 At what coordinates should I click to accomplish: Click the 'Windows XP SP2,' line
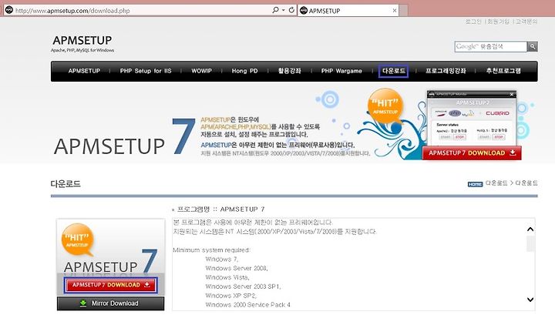(230, 296)
